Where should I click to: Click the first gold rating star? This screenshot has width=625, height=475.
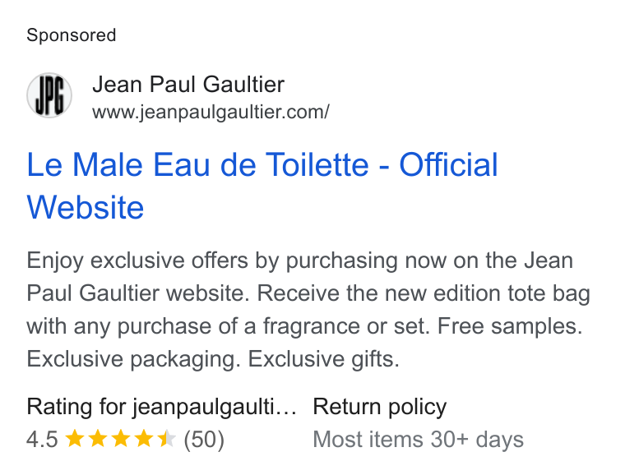point(75,439)
